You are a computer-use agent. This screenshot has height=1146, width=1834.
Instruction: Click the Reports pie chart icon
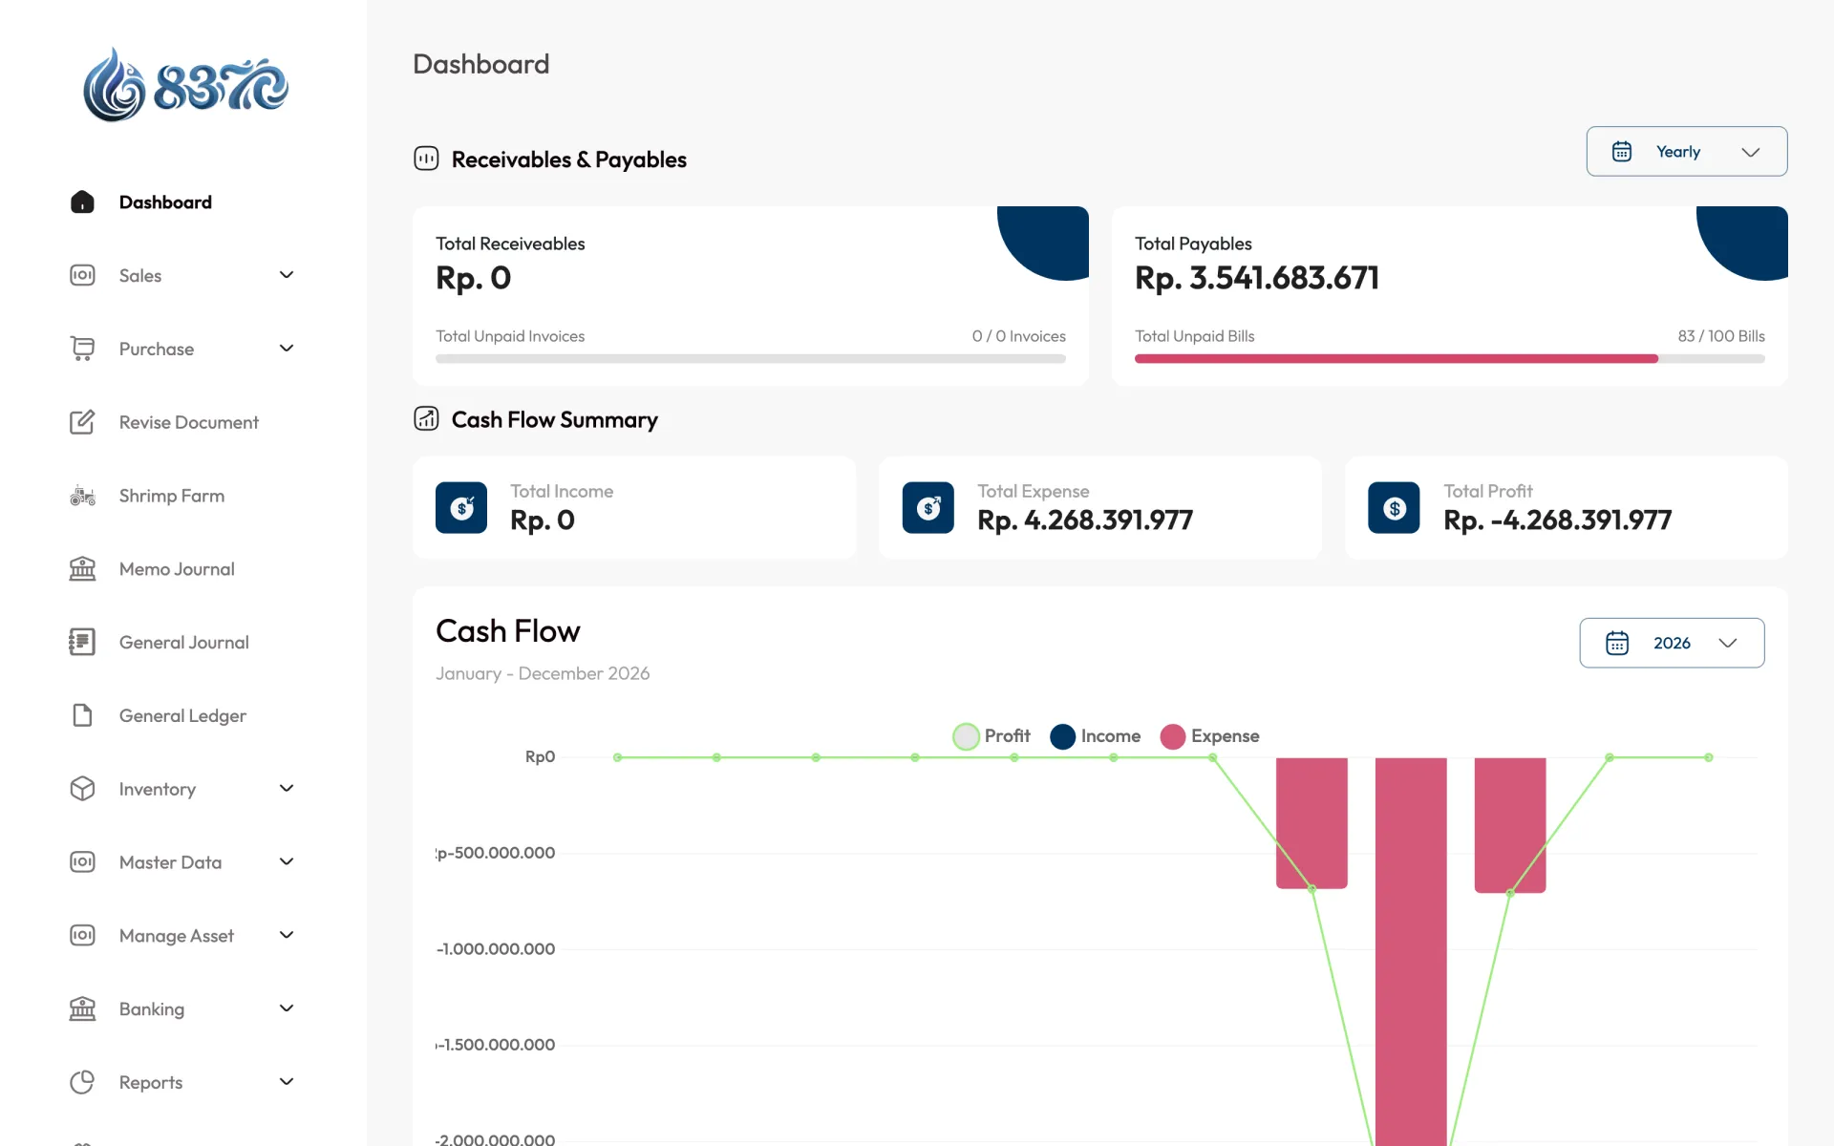pos(82,1082)
